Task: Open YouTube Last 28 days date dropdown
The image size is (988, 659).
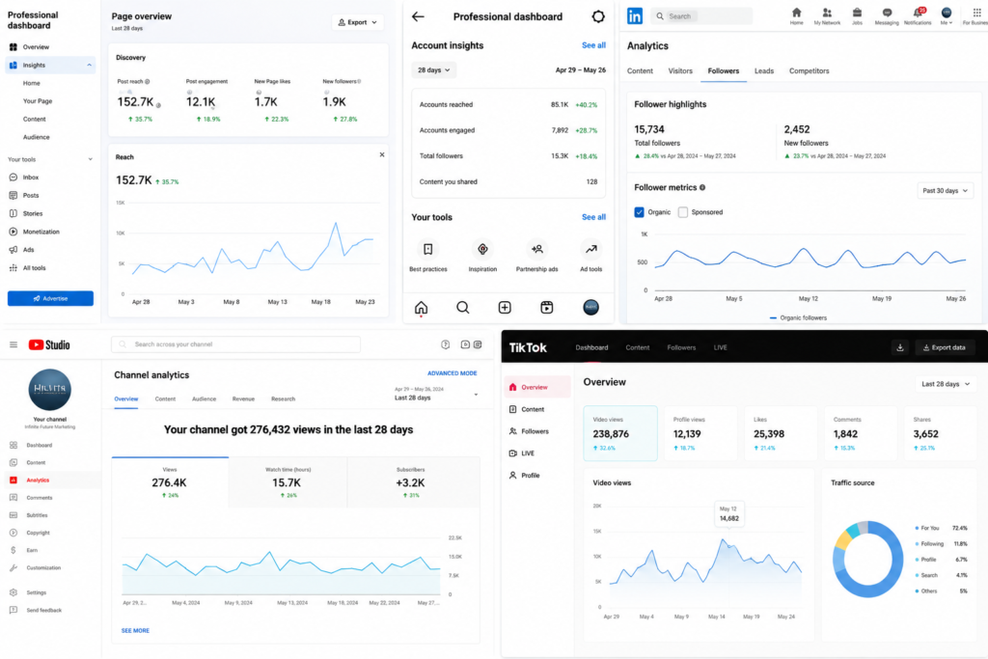Action: point(436,394)
